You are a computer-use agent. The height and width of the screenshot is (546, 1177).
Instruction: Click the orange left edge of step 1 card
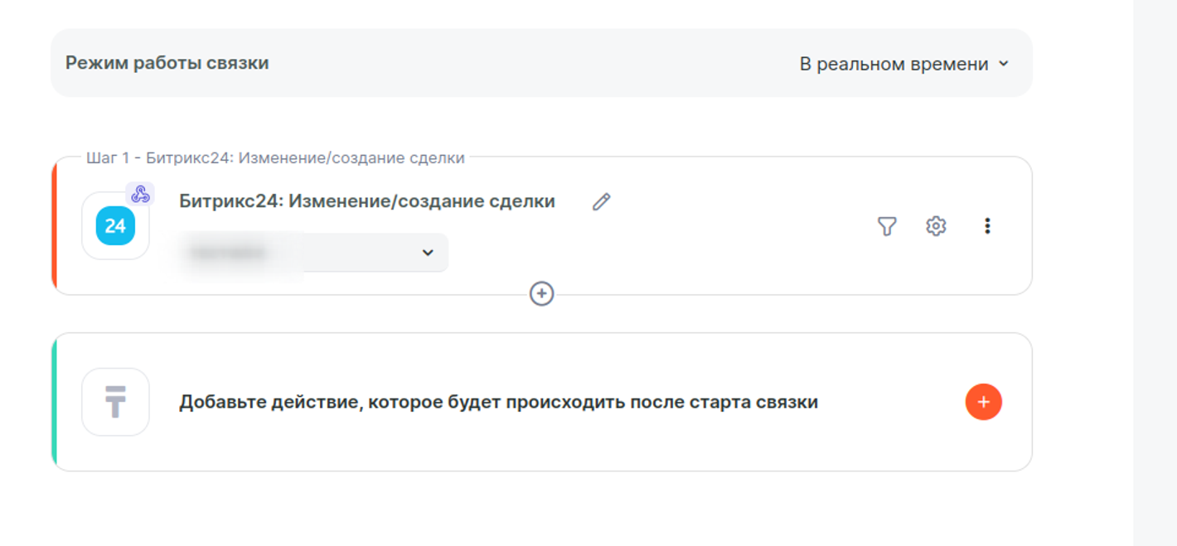click(55, 226)
